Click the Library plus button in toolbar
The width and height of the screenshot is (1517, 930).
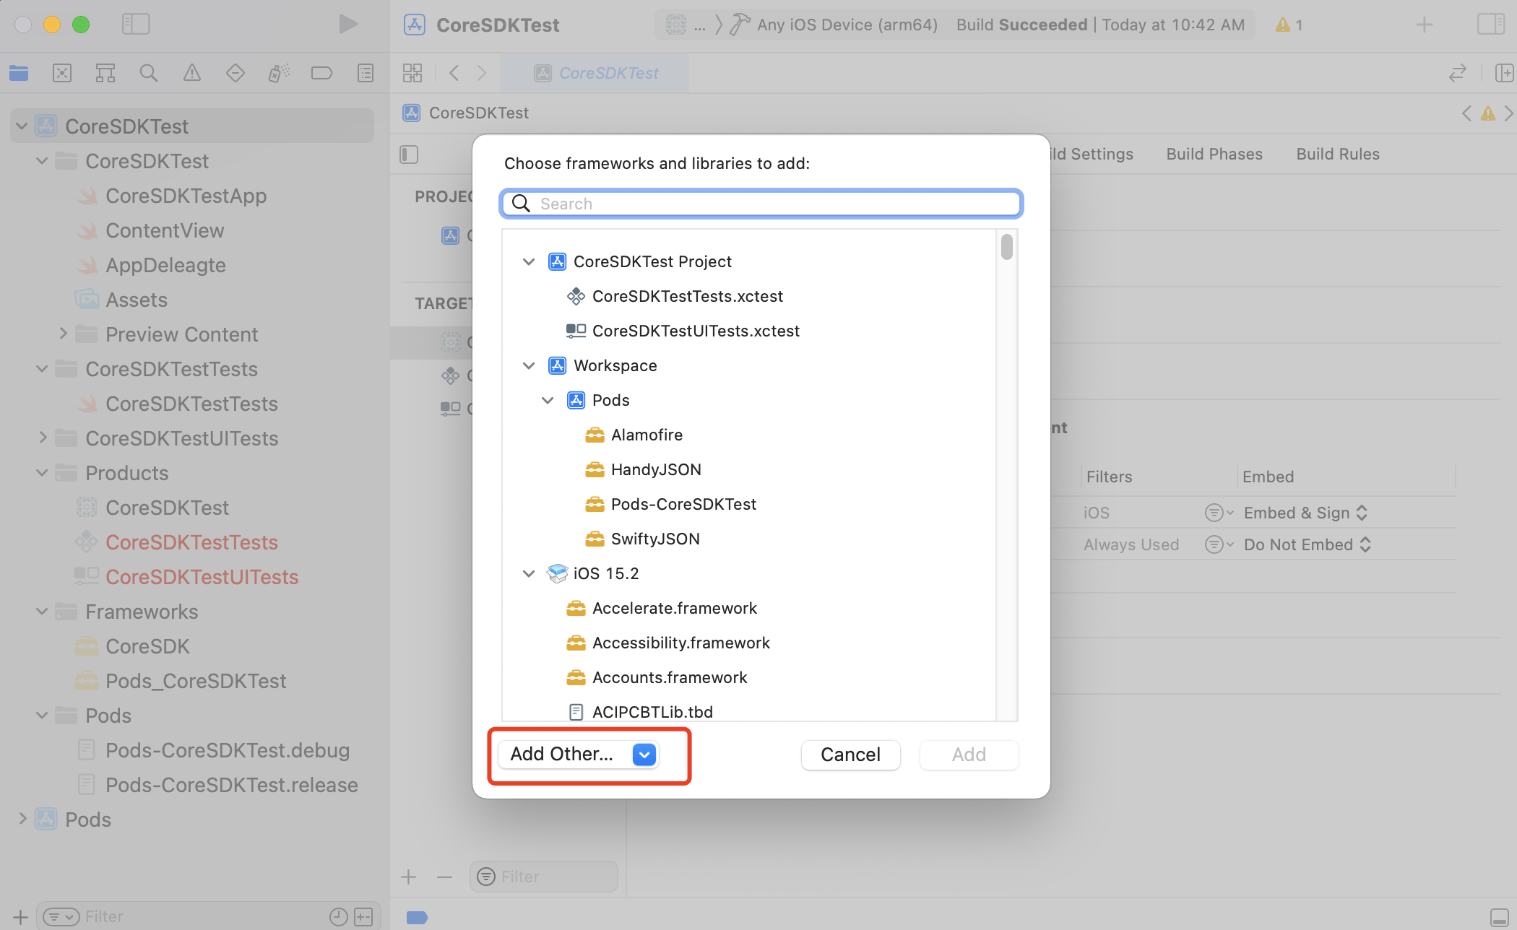pyautogui.click(x=1424, y=25)
